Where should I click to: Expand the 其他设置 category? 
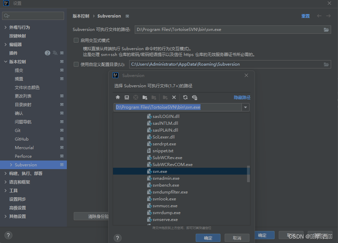tap(6, 216)
